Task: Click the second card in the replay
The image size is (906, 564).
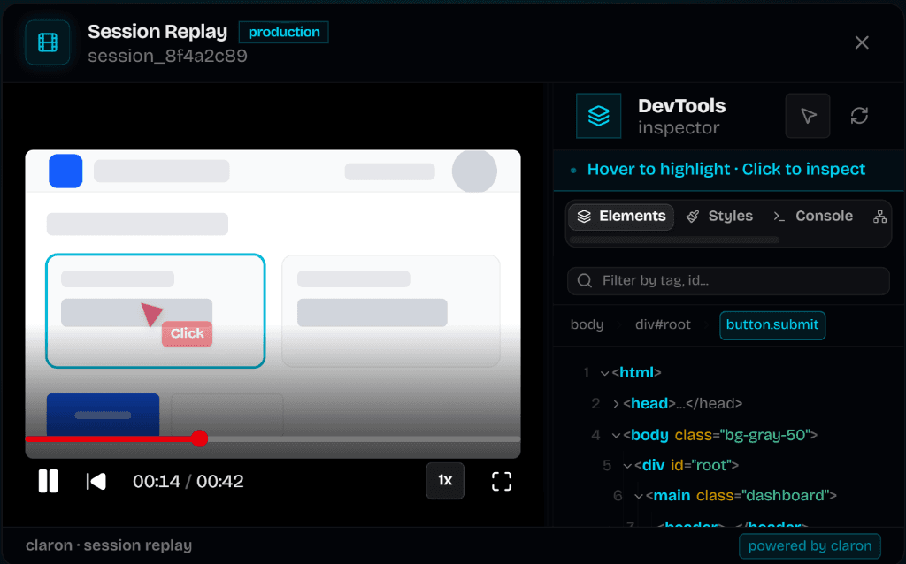Action: [391, 310]
